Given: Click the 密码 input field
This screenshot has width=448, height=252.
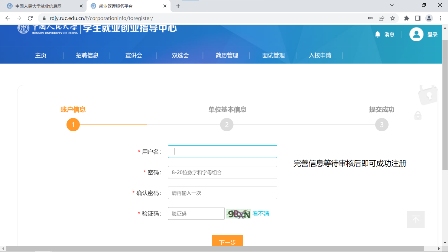Looking at the screenshot, I should point(222,172).
